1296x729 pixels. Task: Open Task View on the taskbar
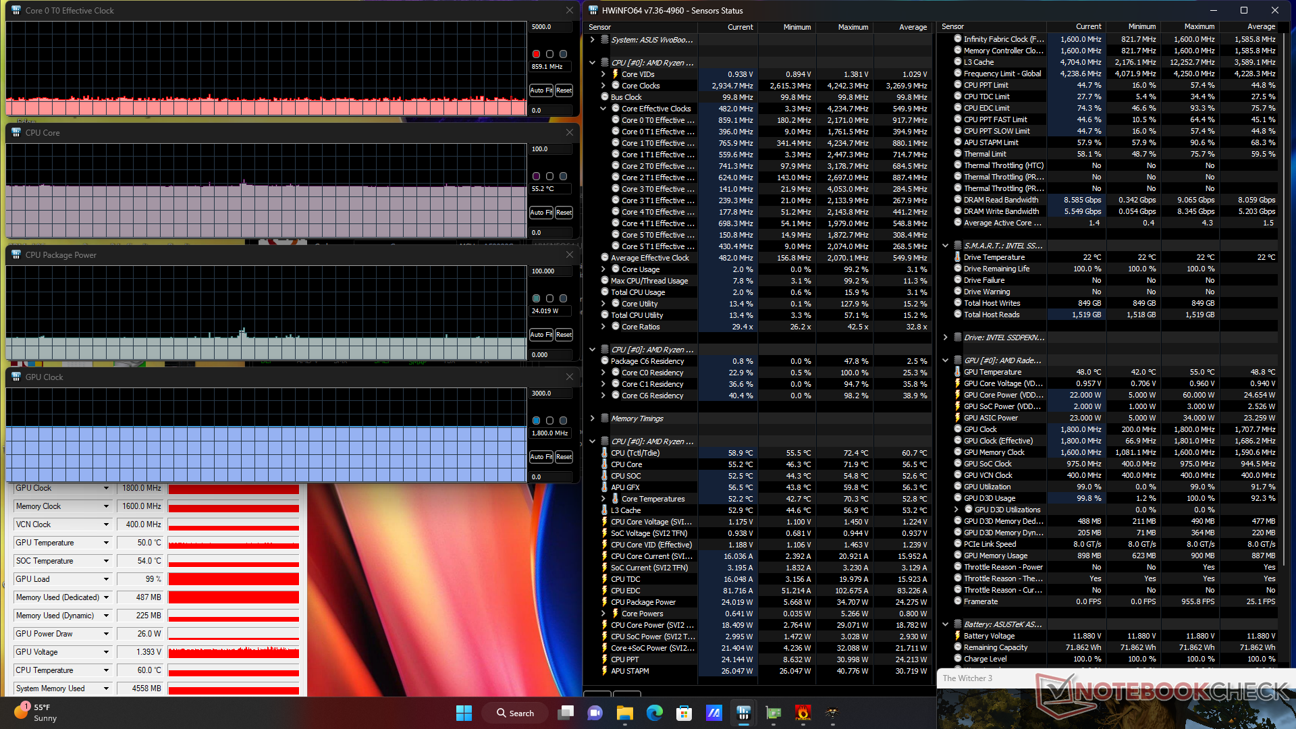click(566, 713)
